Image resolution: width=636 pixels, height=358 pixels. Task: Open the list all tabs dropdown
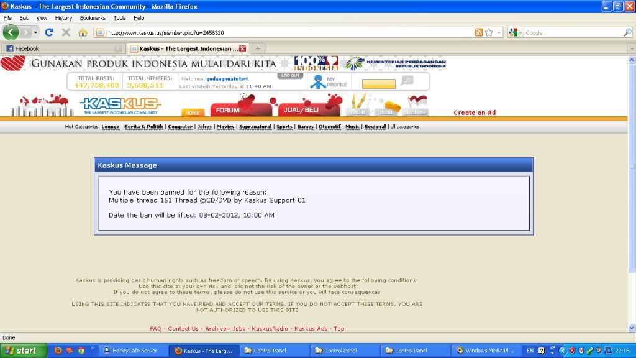point(632,48)
